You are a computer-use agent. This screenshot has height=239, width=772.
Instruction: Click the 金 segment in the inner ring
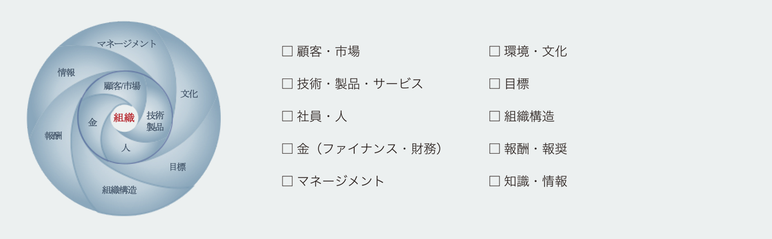(93, 122)
